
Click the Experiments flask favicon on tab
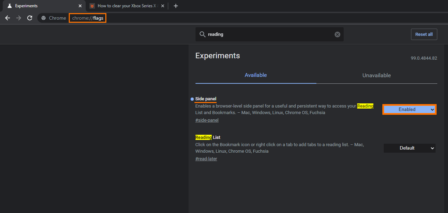tap(10, 6)
